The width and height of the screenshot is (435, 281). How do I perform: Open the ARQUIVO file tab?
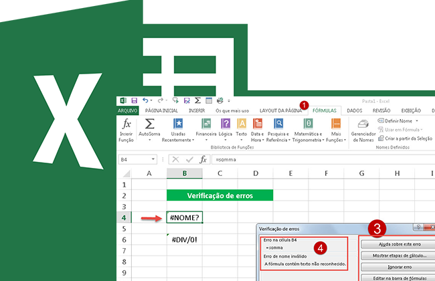[x=128, y=110]
